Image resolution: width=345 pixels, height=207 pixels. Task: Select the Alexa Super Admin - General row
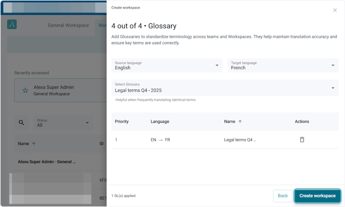coord(47,162)
